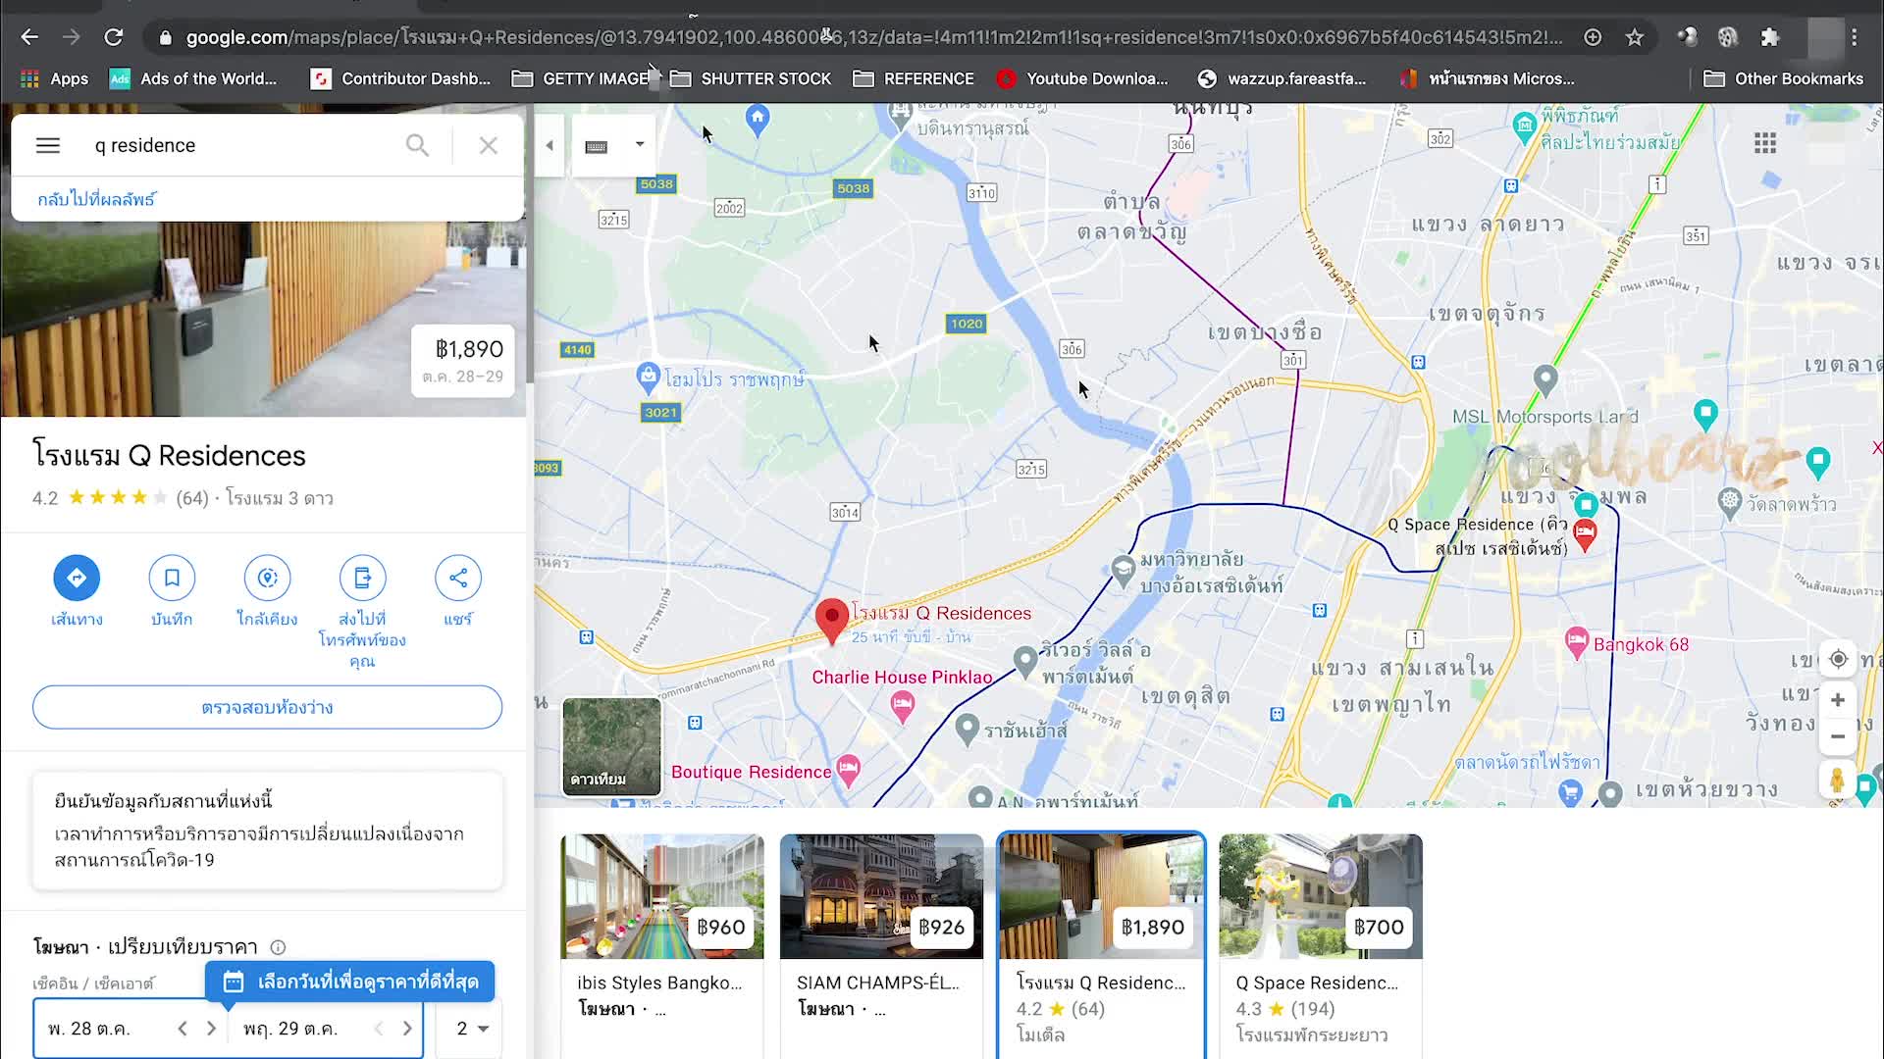Click the save (บันทึก) bookmark icon

pyautogui.click(x=172, y=579)
